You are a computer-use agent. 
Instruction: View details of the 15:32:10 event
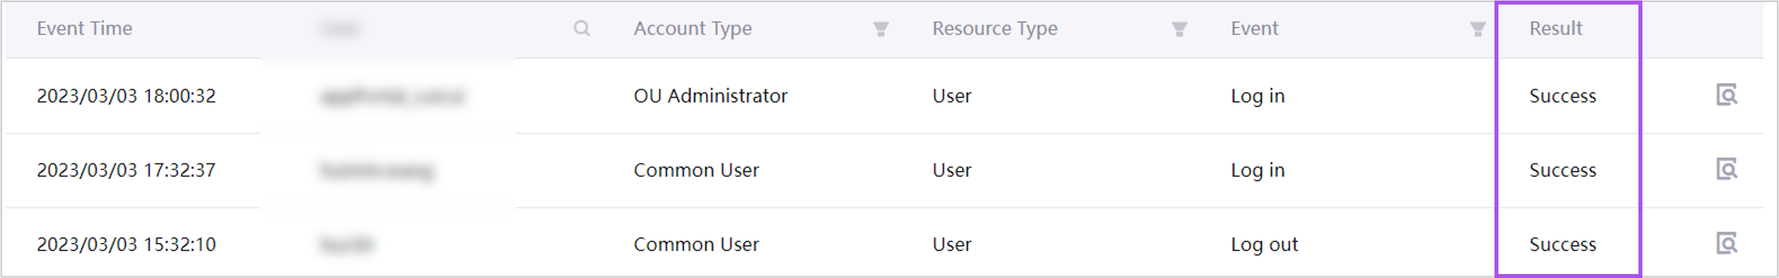tap(1727, 243)
